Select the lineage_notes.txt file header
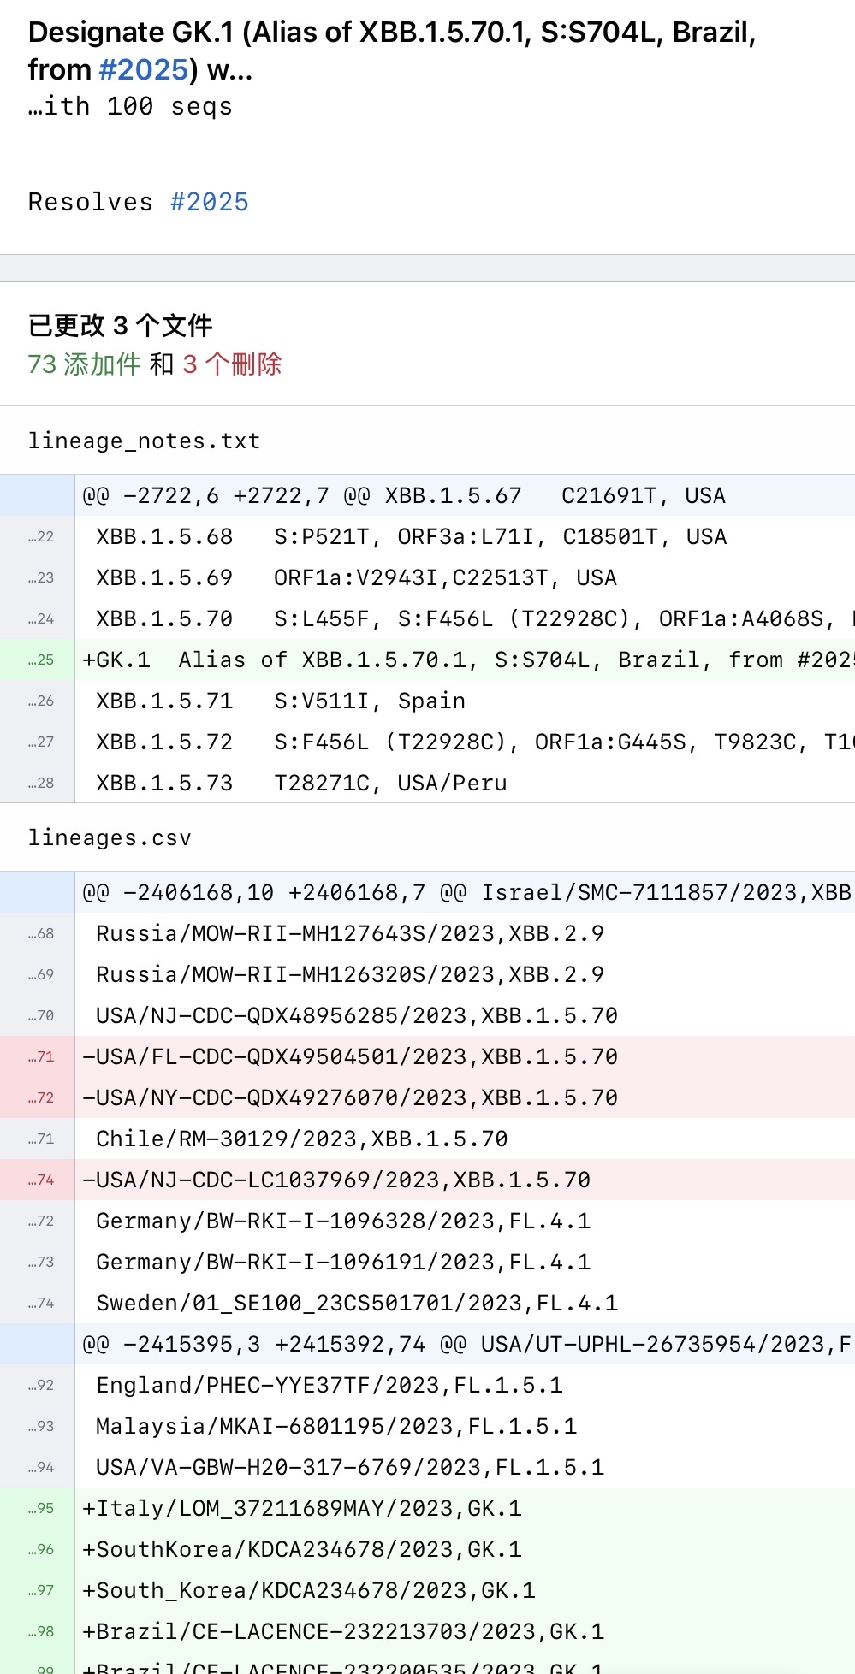The width and height of the screenshot is (855, 1674). click(144, 441)
